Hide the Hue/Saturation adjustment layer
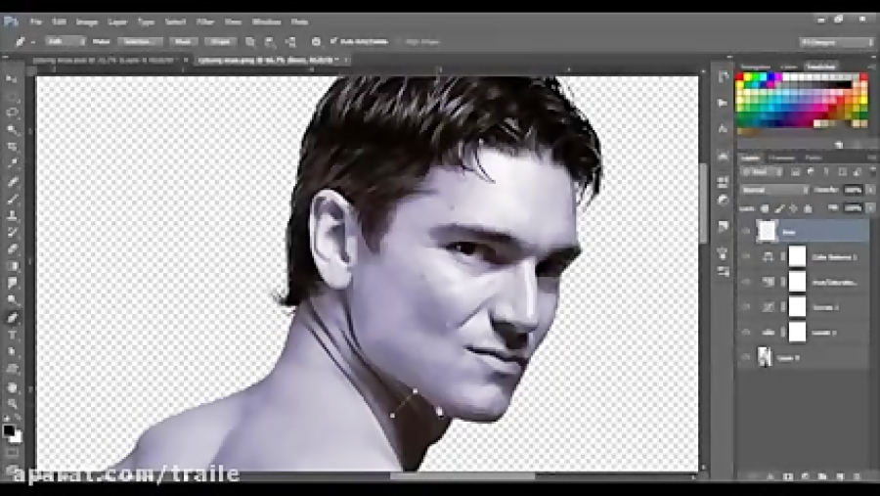880x496 pixels. point(746,282)
